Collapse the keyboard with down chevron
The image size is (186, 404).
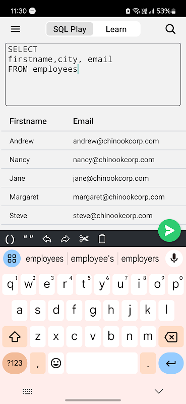point(159,391)
